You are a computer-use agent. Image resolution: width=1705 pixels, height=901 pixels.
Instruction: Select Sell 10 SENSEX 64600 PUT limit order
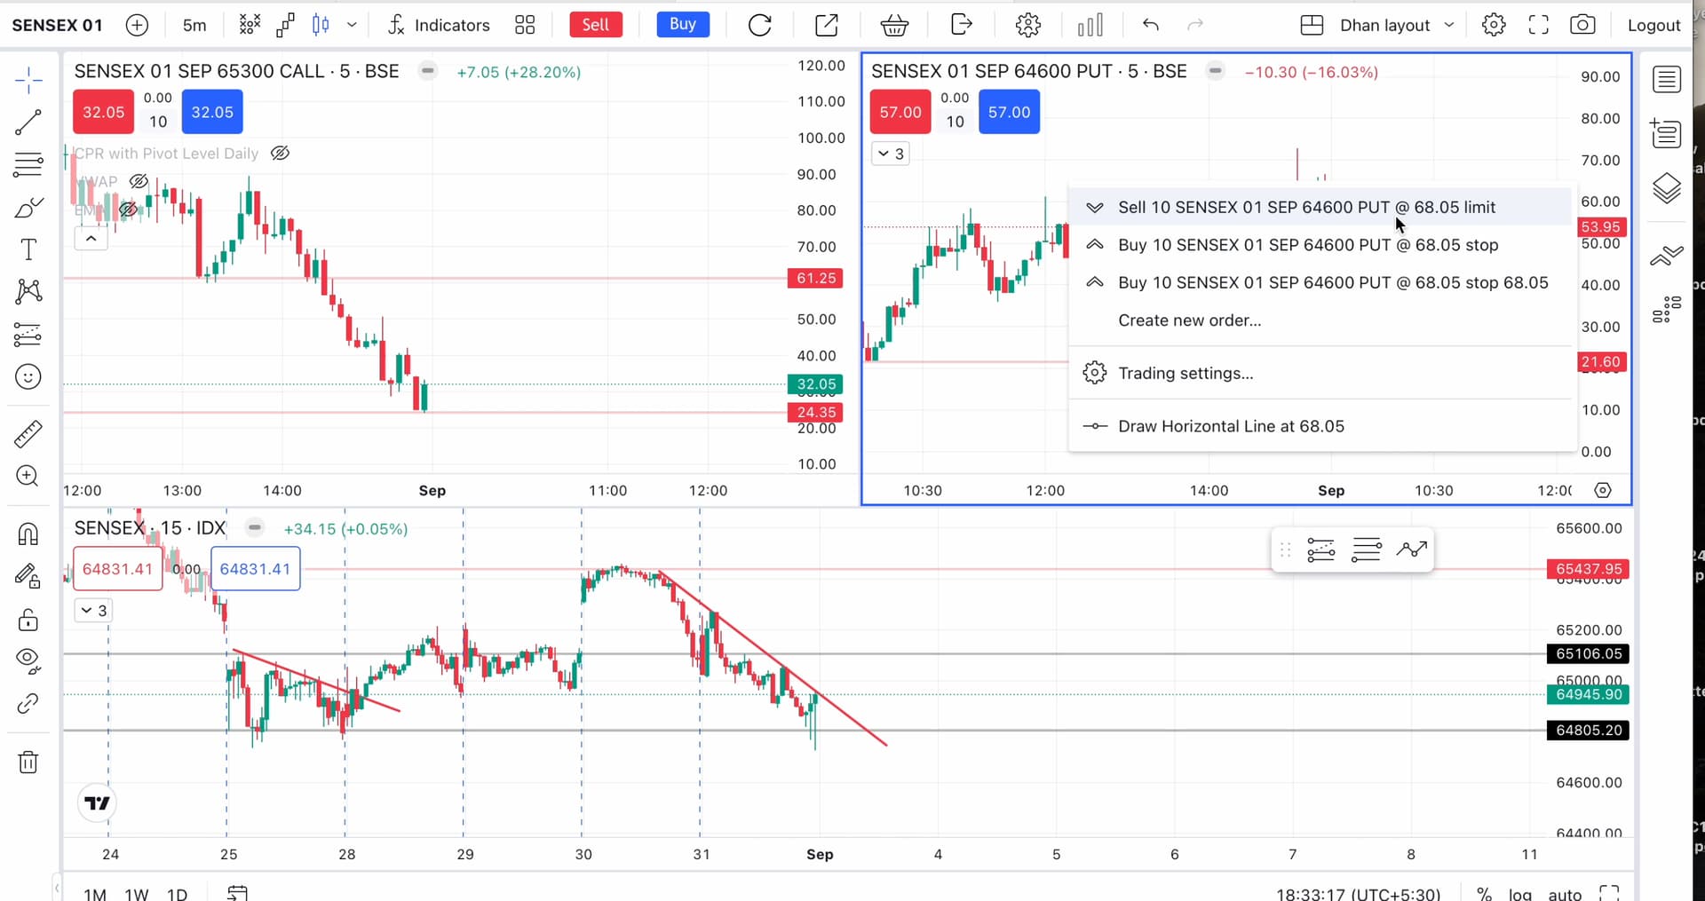pyautogui.click(x=1321, y=207)
